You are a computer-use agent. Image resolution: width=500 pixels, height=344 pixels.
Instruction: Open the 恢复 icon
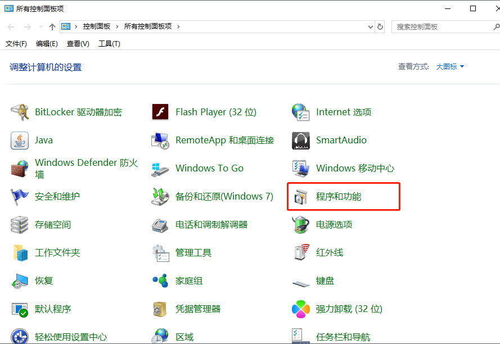(x=20, y=281)
